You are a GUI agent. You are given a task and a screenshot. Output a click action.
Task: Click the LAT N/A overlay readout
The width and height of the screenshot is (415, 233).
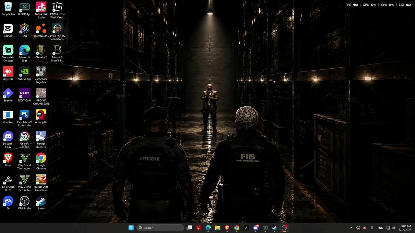pos(405,5)
